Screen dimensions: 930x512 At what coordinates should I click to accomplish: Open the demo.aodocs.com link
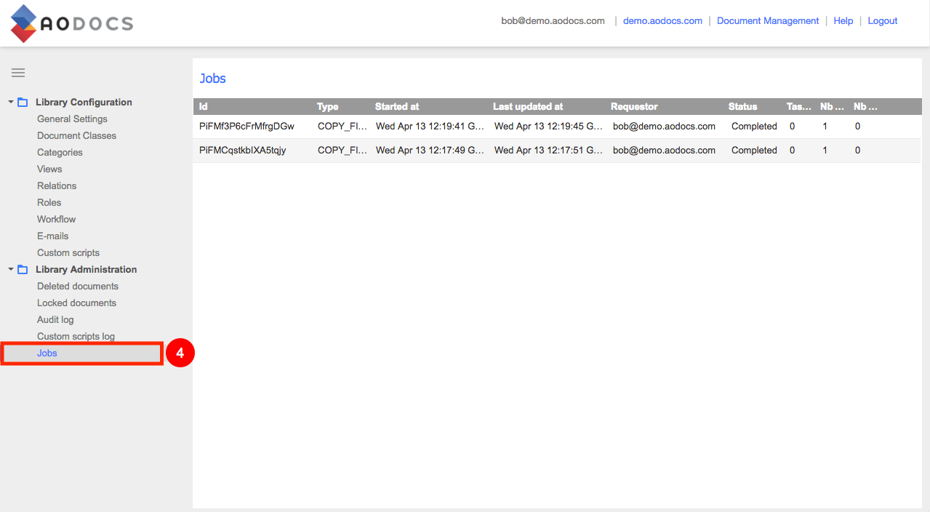tap(662, 21)
